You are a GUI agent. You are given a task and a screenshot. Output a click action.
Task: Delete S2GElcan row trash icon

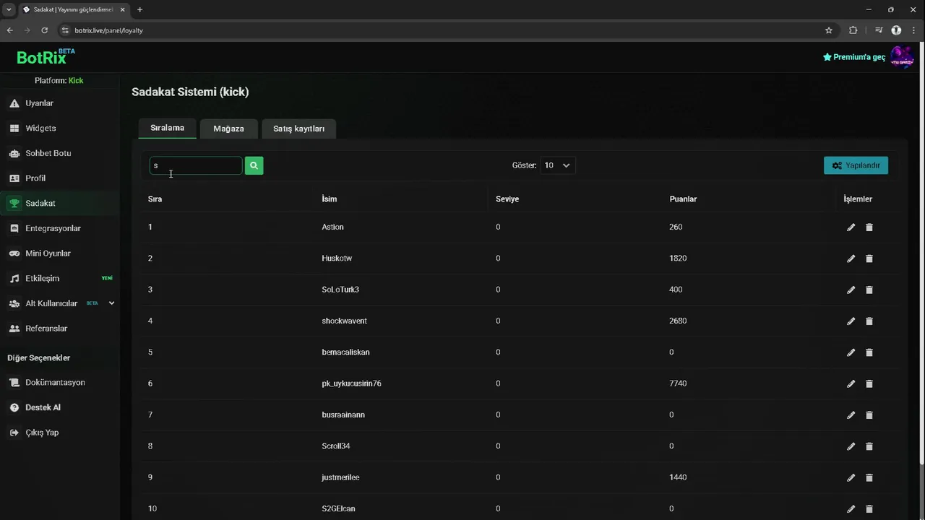[869, 509]
